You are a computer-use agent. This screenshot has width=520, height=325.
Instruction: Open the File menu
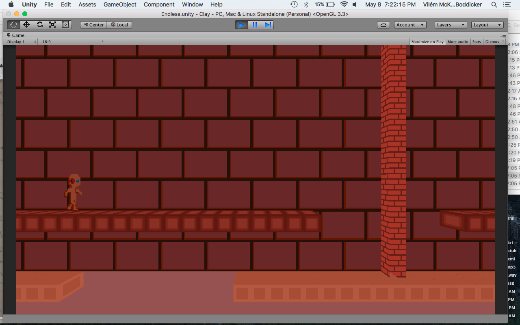point(49,4)
